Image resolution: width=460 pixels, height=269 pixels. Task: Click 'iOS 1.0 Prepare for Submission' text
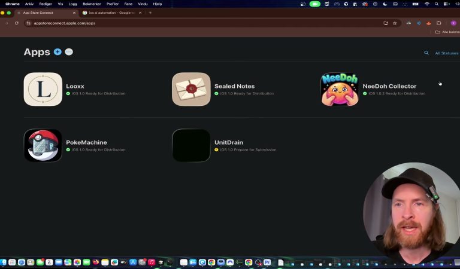click(x=248, y=149)
